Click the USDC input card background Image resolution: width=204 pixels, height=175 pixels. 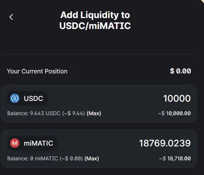click(x=99, y=104)
